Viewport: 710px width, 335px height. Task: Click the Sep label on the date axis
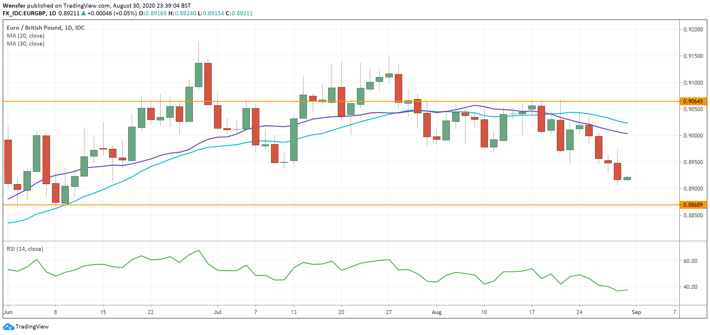(636, 312)
